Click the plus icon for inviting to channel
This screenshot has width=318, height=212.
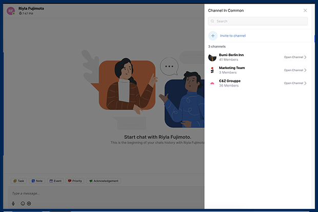(213, 36)
